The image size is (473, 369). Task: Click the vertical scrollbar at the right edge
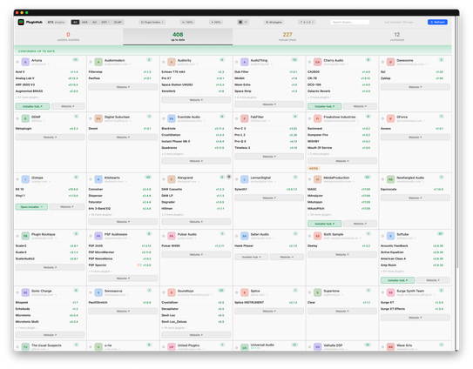point(457,142)
